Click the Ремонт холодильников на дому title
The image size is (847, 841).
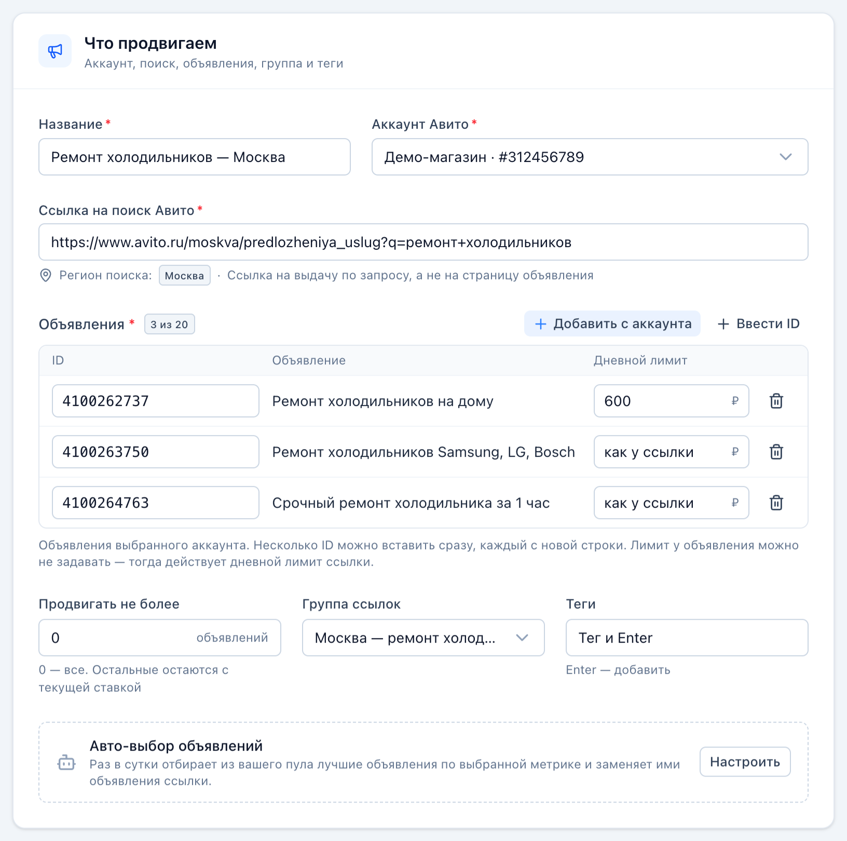[x=382, y=401]
